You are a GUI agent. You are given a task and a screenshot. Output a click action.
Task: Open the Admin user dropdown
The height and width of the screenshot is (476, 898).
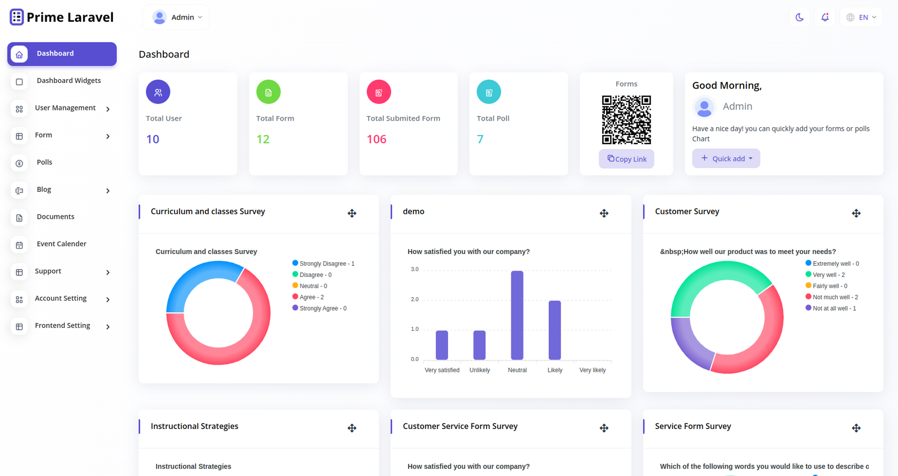pos(176,17)
